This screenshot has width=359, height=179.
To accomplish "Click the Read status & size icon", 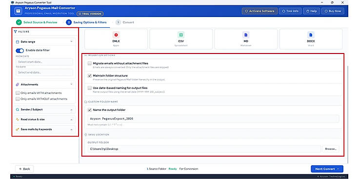I will tap(17, 119).
